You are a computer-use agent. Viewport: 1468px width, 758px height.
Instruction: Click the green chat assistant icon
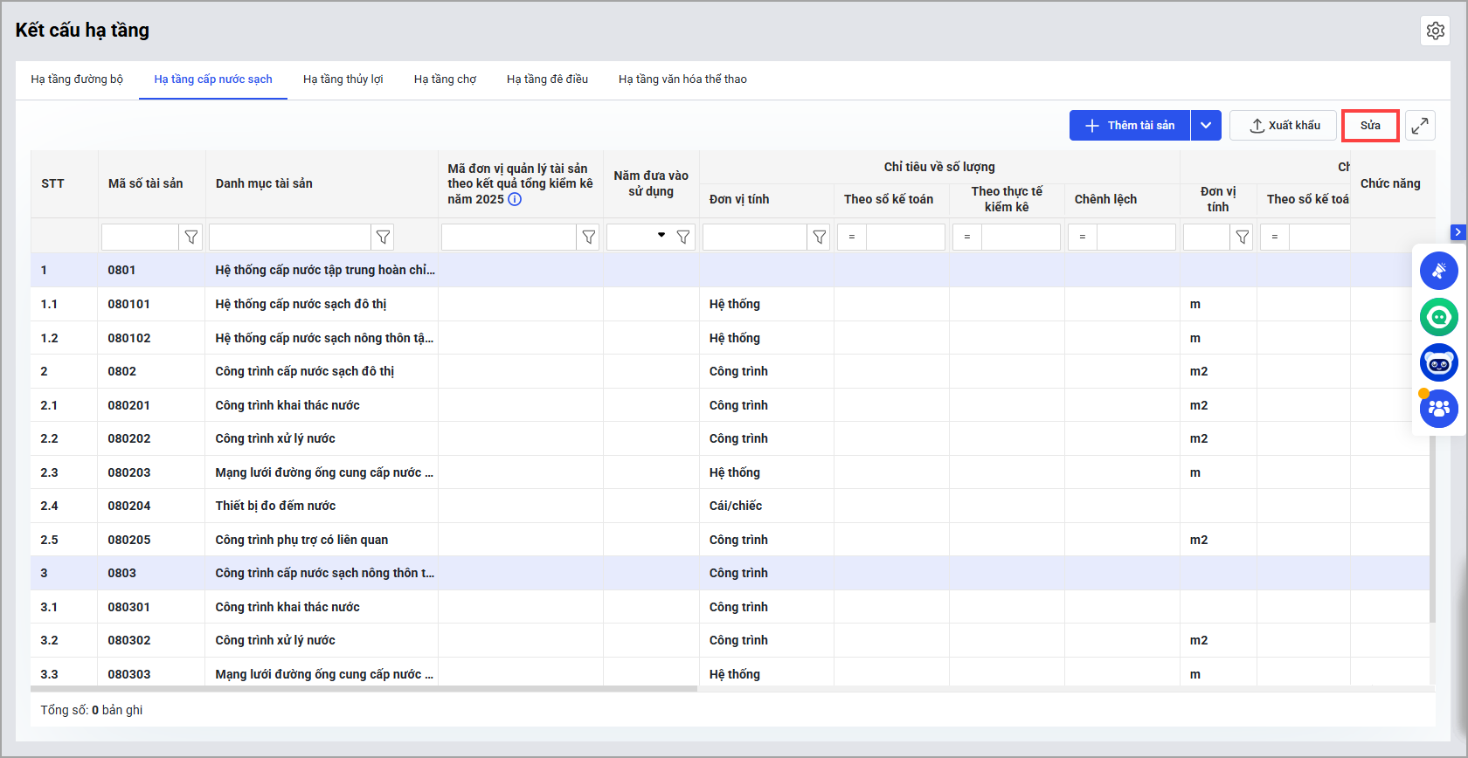click(1438, 317)
